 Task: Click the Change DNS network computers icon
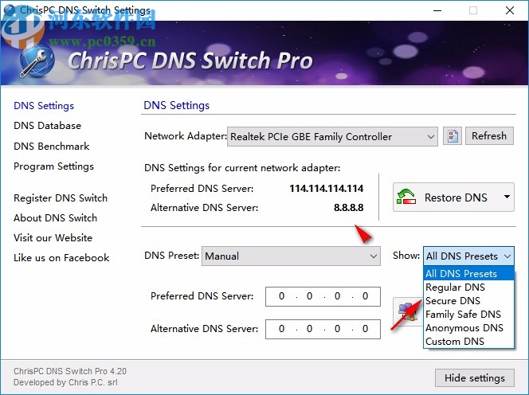[408, 311]
